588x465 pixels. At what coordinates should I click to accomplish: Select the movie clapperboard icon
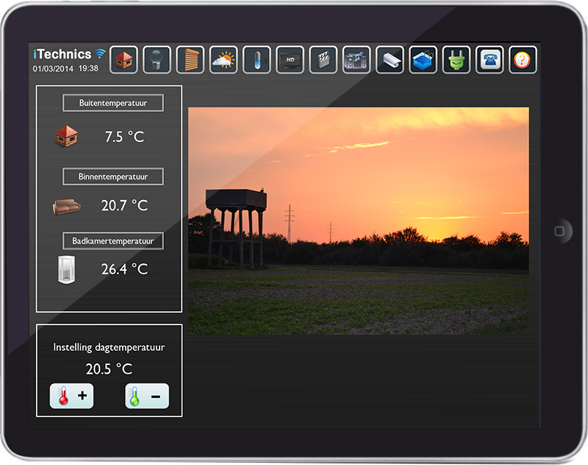click(323, 60)
